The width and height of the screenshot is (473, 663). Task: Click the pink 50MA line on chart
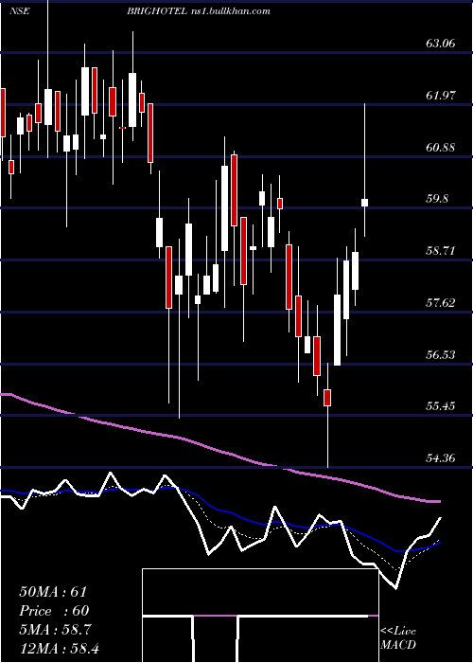(x=219, y=452)
